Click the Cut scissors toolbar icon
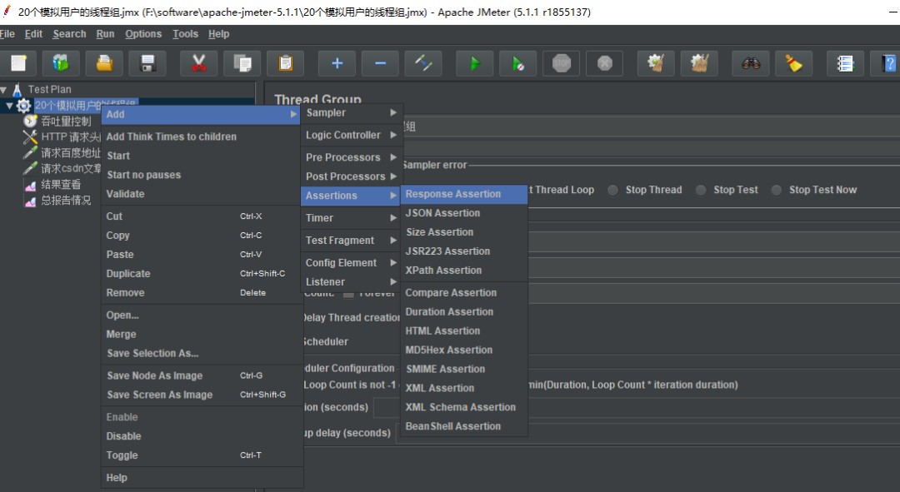 point(198,63)
